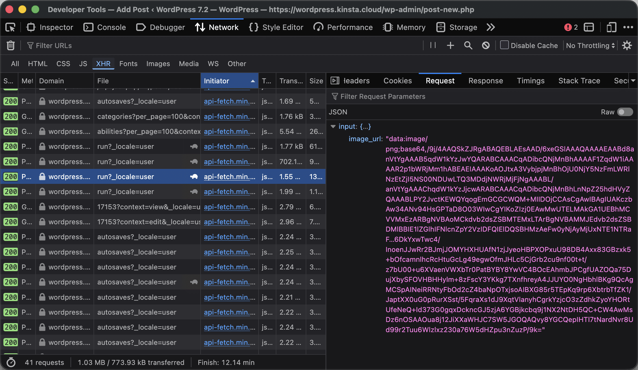
Task: Toggle split console icon
Action: coord(589,27)
